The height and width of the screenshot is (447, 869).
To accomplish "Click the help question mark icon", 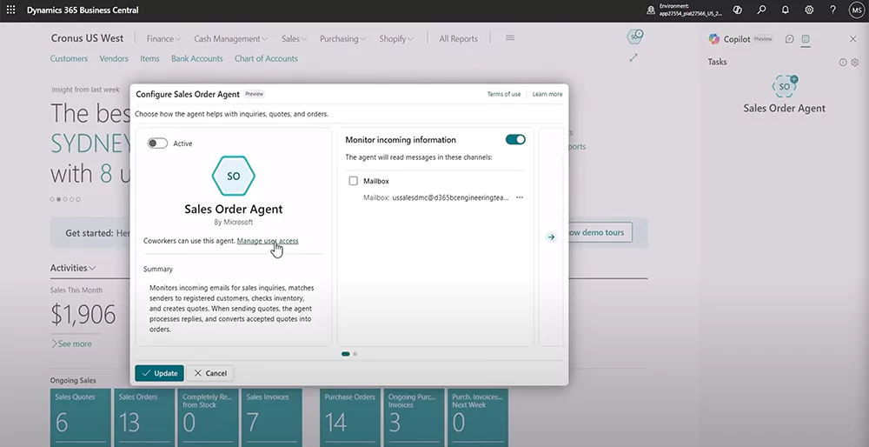I will [833, 10].
